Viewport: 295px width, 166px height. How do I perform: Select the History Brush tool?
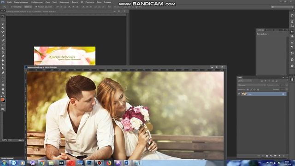pos(3,52)
